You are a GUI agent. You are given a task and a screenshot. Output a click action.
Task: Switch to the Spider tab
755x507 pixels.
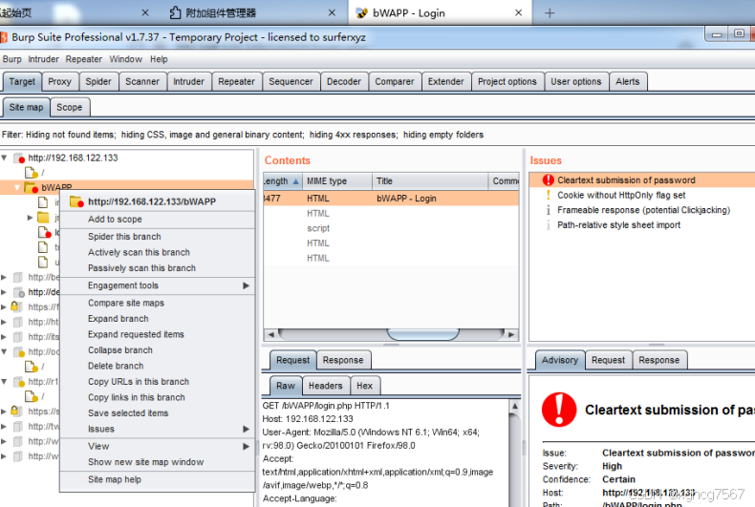pyautogui.click(x=98, y=82)
